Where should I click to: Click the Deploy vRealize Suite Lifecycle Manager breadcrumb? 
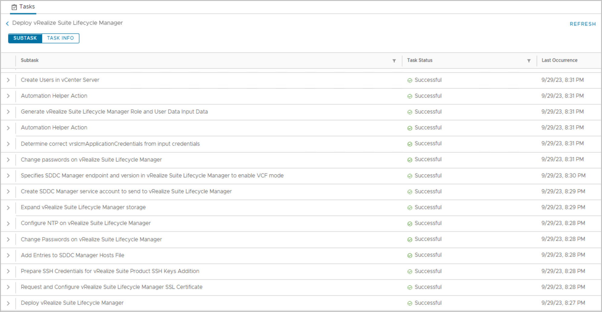click(x=67, y=23)
